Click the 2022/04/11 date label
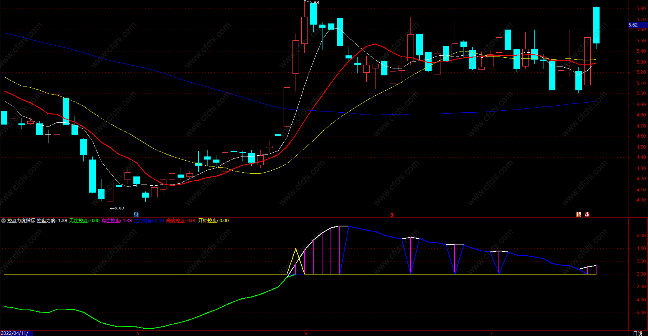 click(x=17, y=333)
